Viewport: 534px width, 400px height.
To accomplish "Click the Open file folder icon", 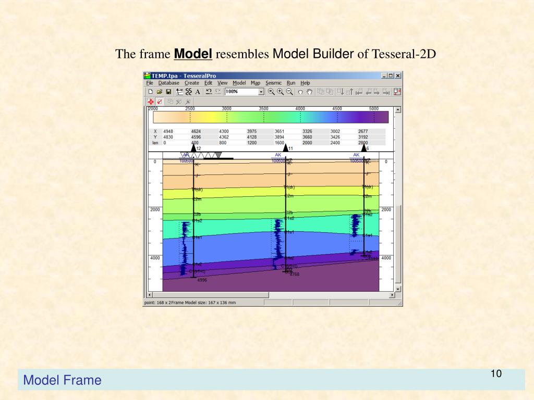I will click(x=160, y=92).
